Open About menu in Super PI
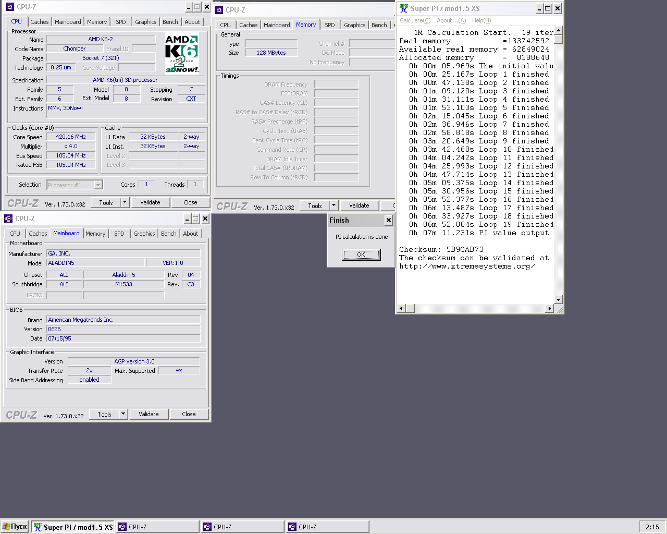The width and height of the screenshot is (667, 534). [x=451, y=20]
